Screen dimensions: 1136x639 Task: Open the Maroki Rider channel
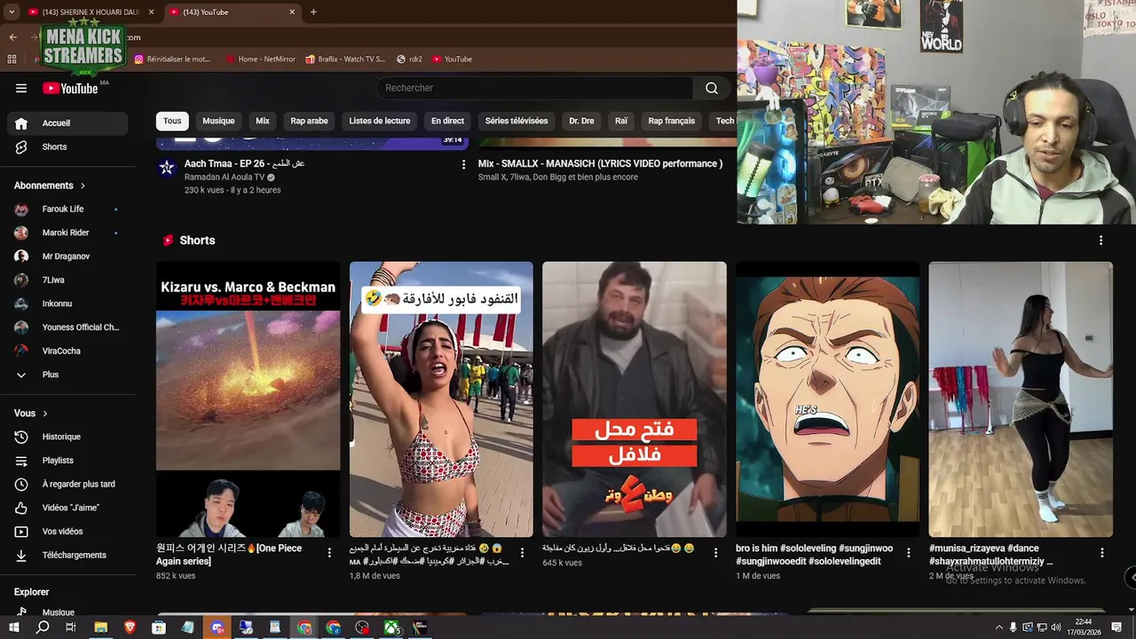(x=67, y=233)
